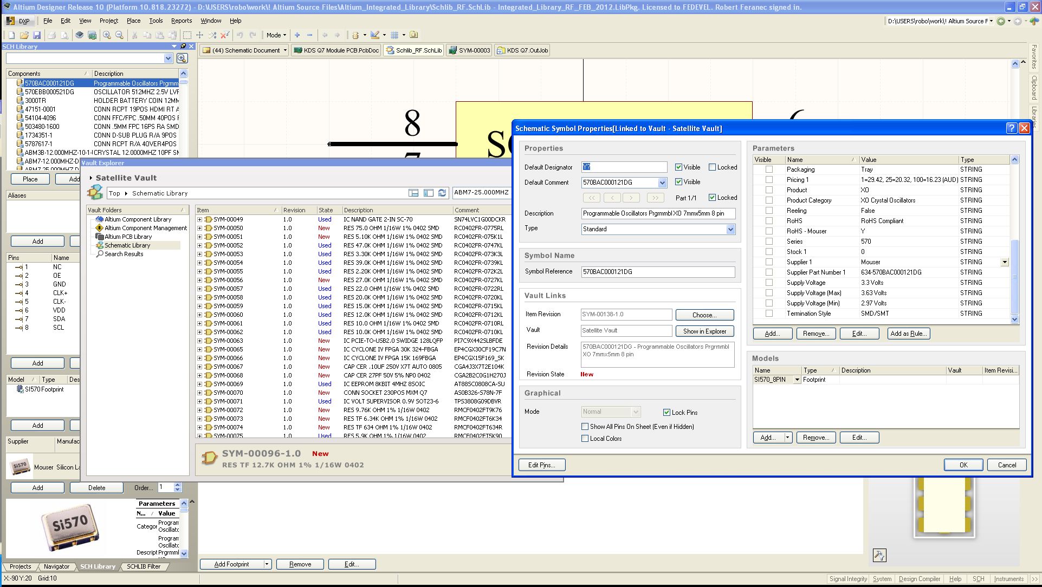Click the Save document icon

(x=37, y=35)
